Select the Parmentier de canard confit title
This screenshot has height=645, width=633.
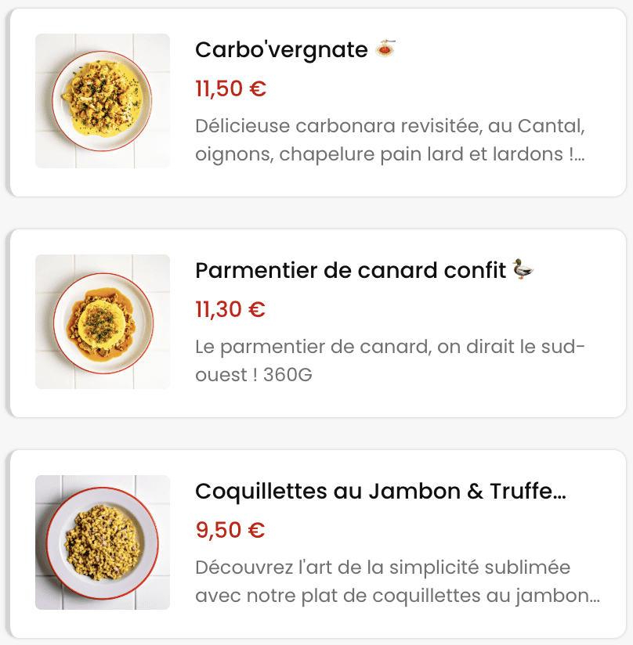pos(350,271)
